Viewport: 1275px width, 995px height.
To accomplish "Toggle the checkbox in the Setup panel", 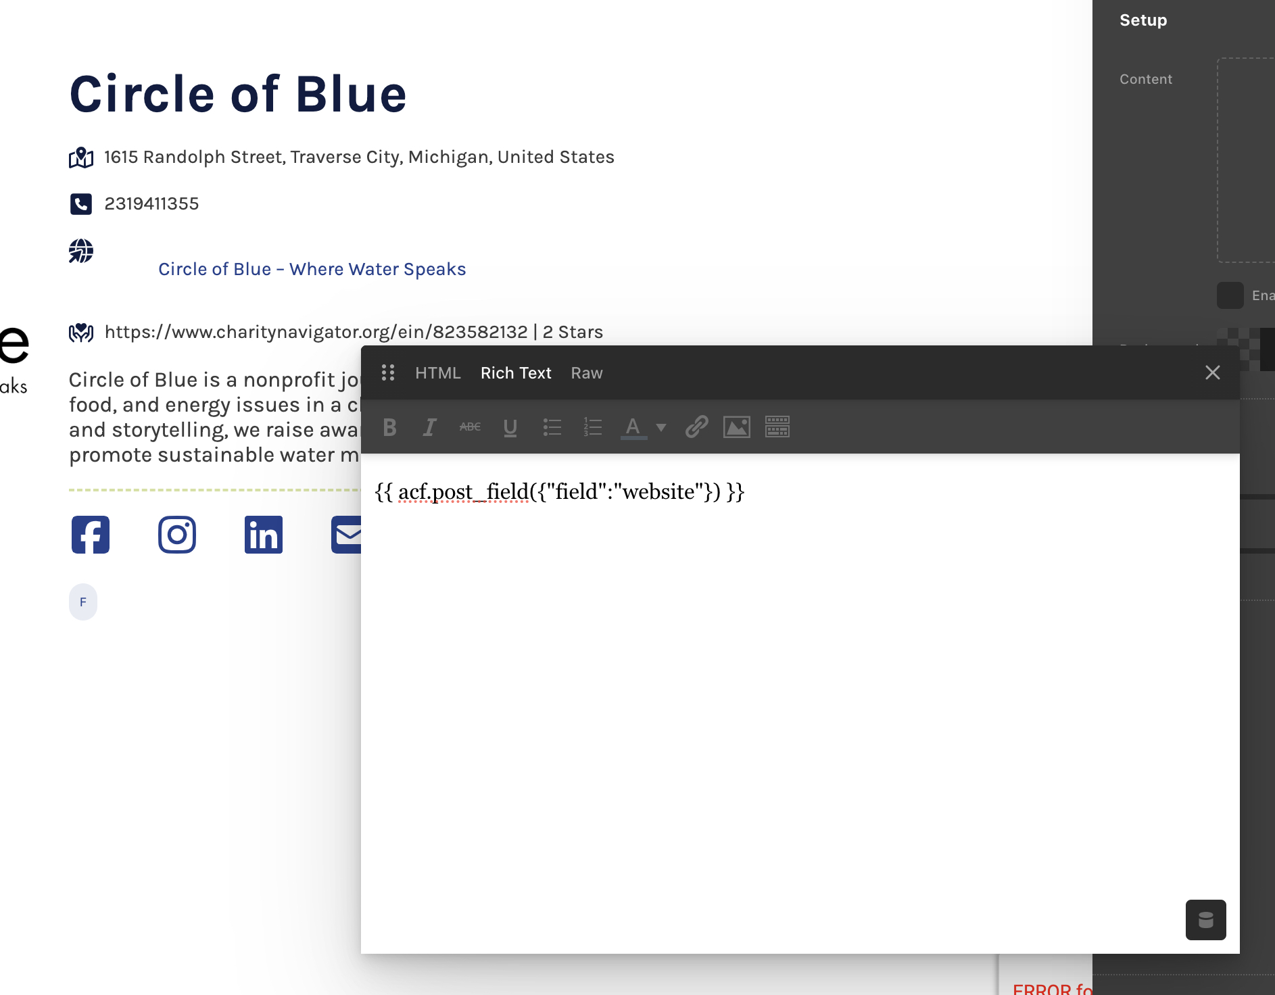I will (1230, 295).
